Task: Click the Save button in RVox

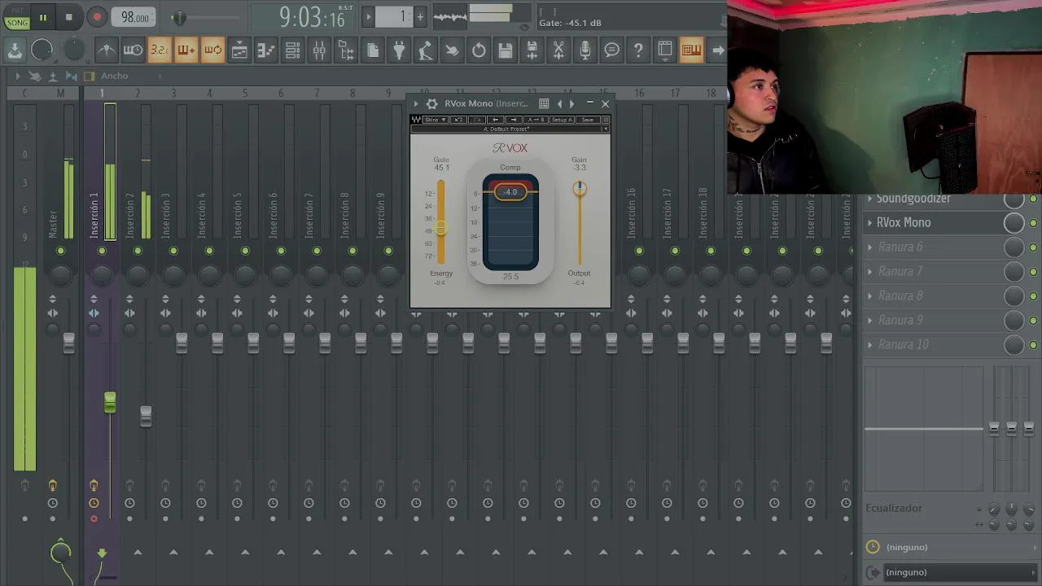Action: (587, 120)
